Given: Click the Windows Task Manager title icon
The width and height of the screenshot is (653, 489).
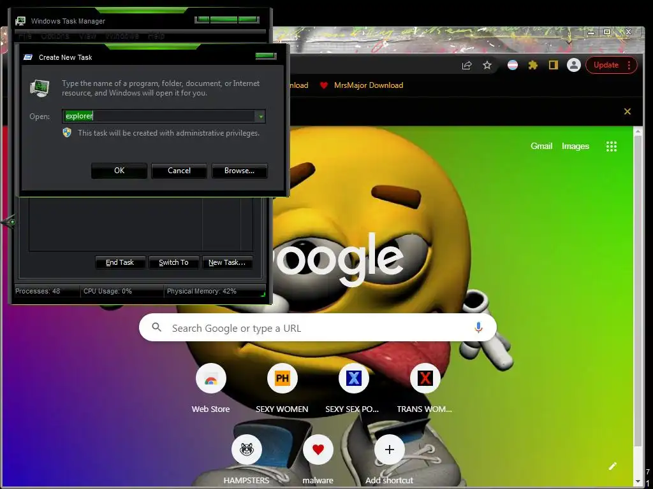Looking at the screenshot, I should (20, 21).
